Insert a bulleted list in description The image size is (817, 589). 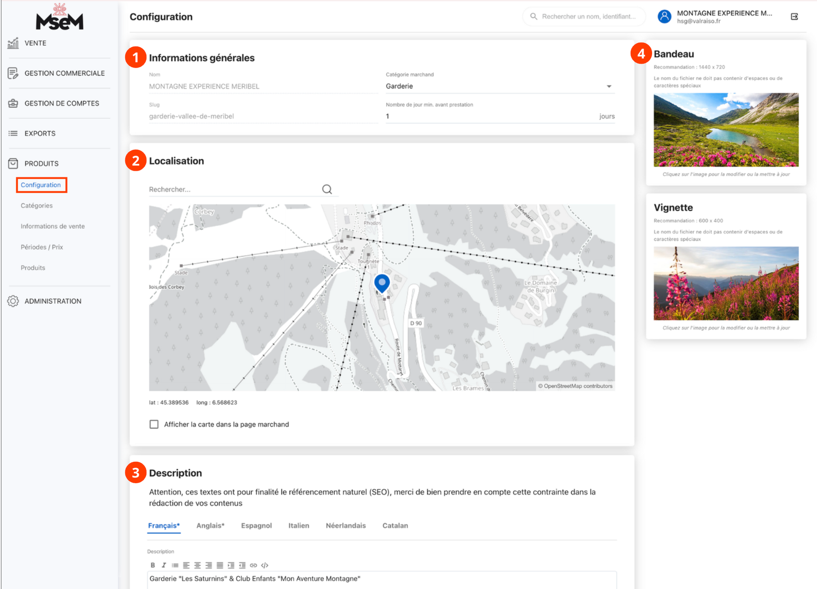click(175, 565)
